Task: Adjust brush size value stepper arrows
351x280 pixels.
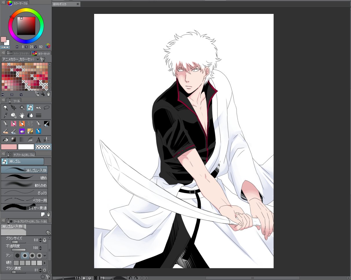Action: tap(40, 240)
